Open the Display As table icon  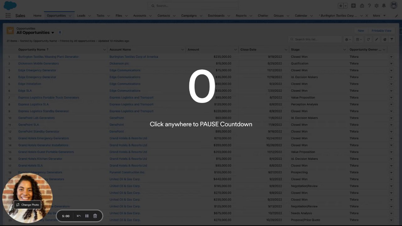(x=359, y=40)
